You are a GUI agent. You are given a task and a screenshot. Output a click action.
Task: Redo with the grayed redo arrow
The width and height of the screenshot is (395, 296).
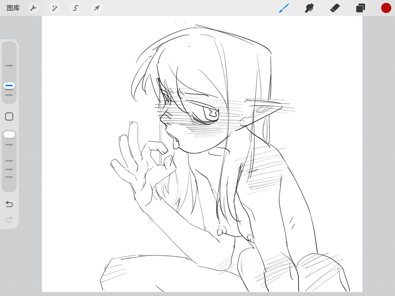[9, 219]
